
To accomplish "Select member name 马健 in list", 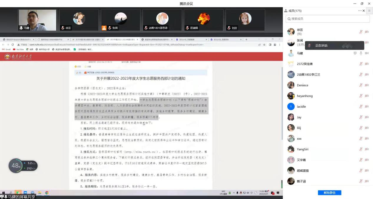I will (300, 53).
